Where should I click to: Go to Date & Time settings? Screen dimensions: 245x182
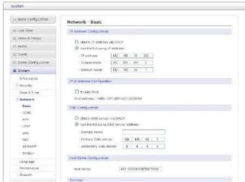tap(29, 93)
